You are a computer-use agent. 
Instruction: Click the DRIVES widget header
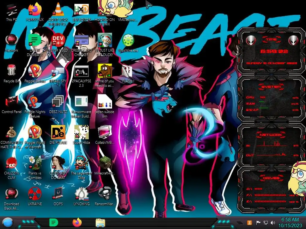click(271, 178)
